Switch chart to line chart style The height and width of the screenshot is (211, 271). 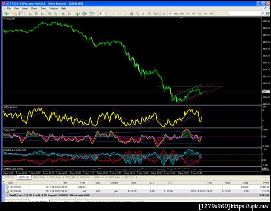(42, 14)
